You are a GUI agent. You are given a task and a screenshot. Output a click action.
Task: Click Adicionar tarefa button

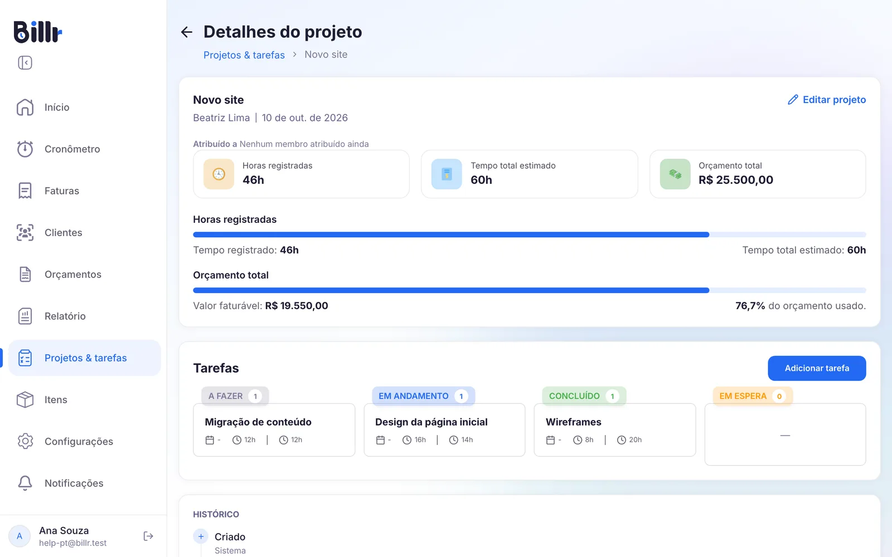click(817, 368)
